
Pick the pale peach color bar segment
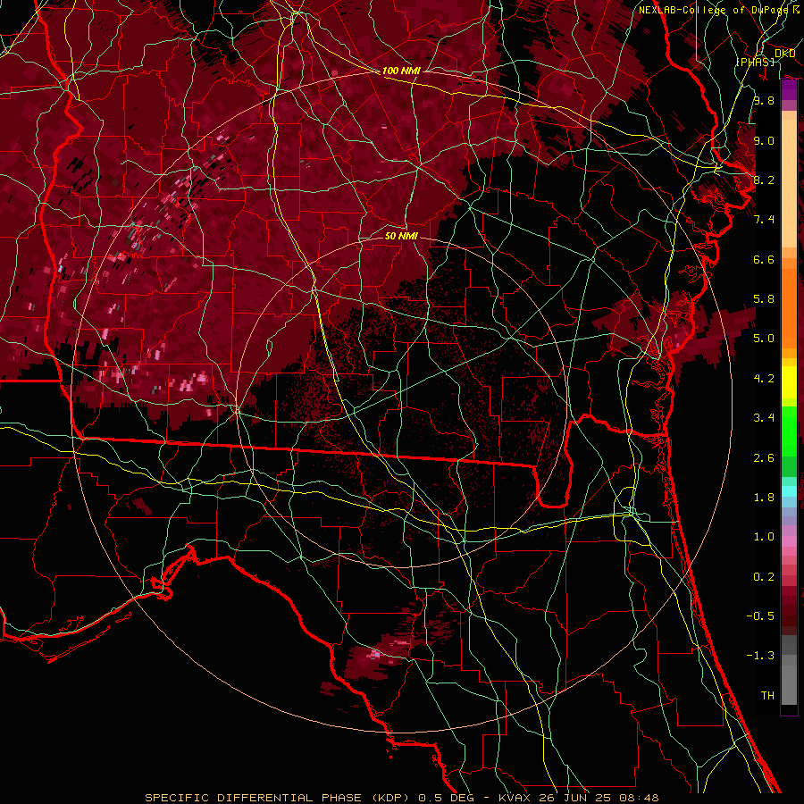coord(789,185)
